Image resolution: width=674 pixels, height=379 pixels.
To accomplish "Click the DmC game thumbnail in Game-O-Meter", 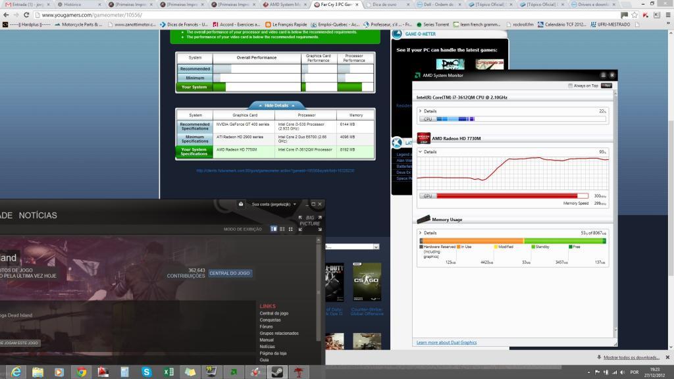I will [x=450, y=64].
